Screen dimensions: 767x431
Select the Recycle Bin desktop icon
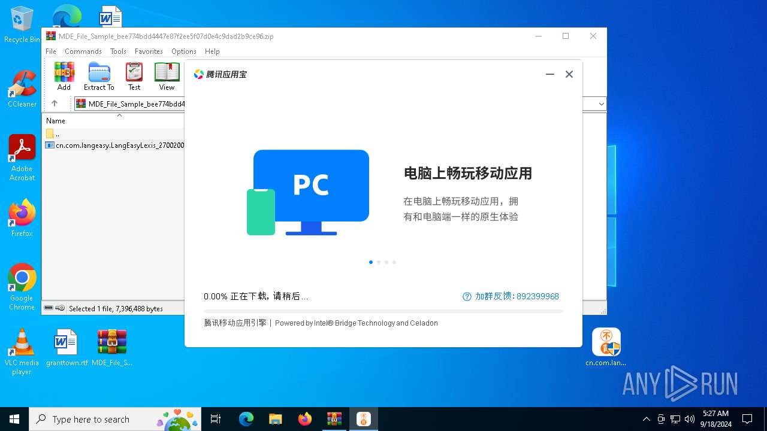click(x=22, y=25)
